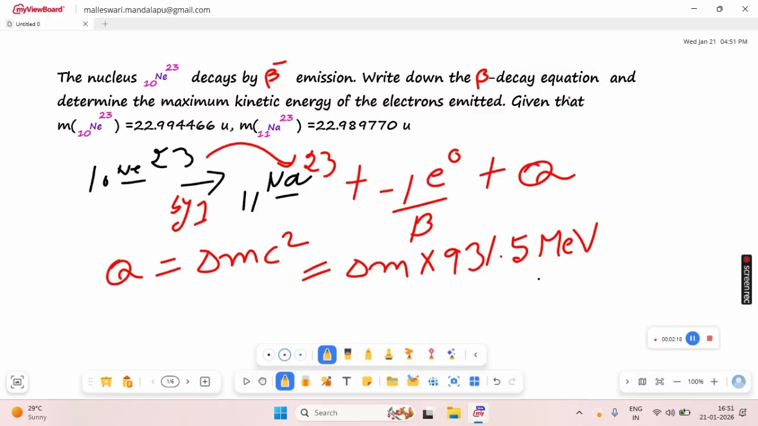Grab the page toolbar handle
This screenshot has height=426, width=758.
click(x=90, y=382)
